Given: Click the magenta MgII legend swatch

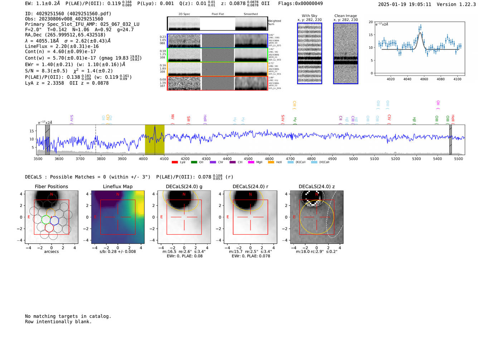Looking at the screenshot, I should tap(251, 162).
